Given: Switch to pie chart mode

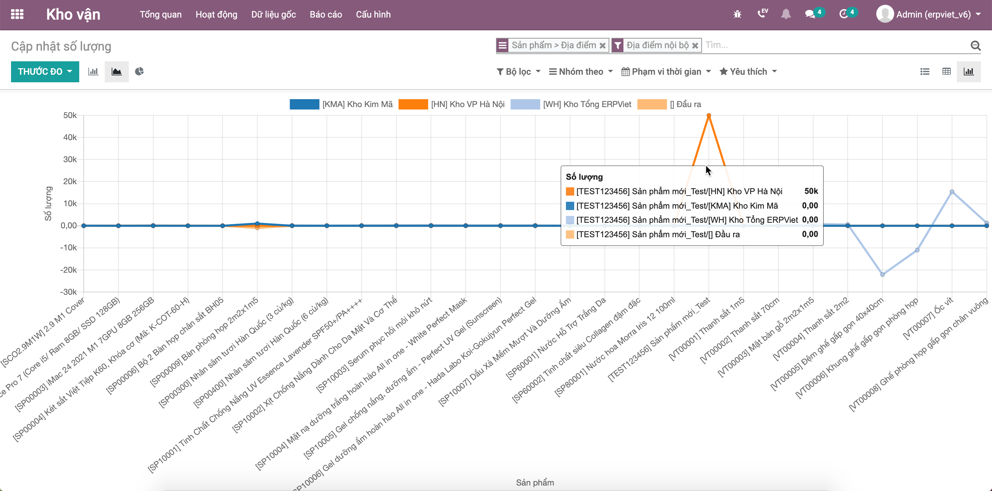Looking at the screenshot, I should [139, 72].
